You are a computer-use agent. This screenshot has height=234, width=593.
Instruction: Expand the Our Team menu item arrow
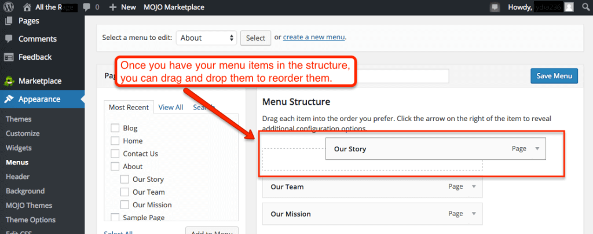point(474,187)
